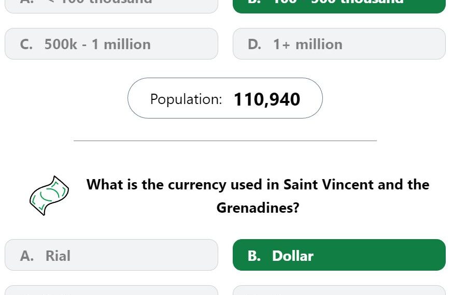This screenshot has width=453, height=295.
Task: Select answer C. 500k - 1 million
Action: tap(111, 44)
